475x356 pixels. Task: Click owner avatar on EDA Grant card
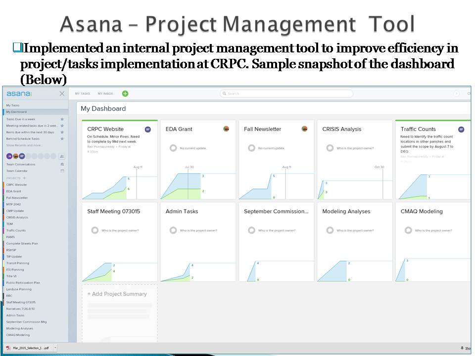coord(226,129)
